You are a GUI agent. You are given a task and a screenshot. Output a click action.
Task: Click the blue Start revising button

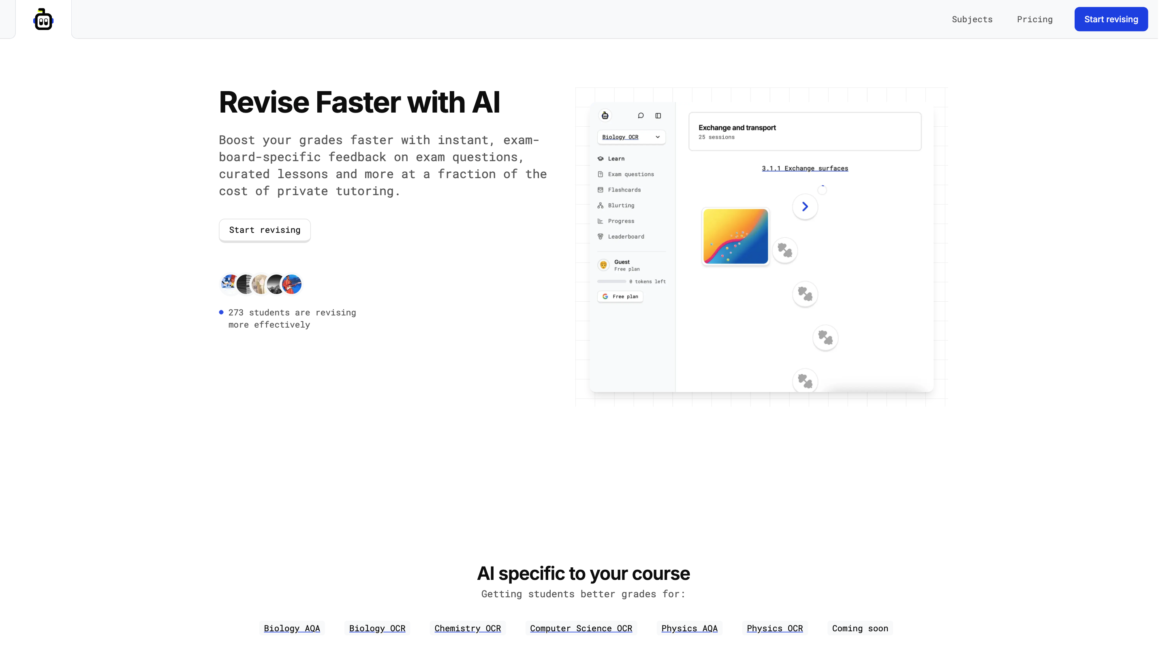(x=1111, y=19)
